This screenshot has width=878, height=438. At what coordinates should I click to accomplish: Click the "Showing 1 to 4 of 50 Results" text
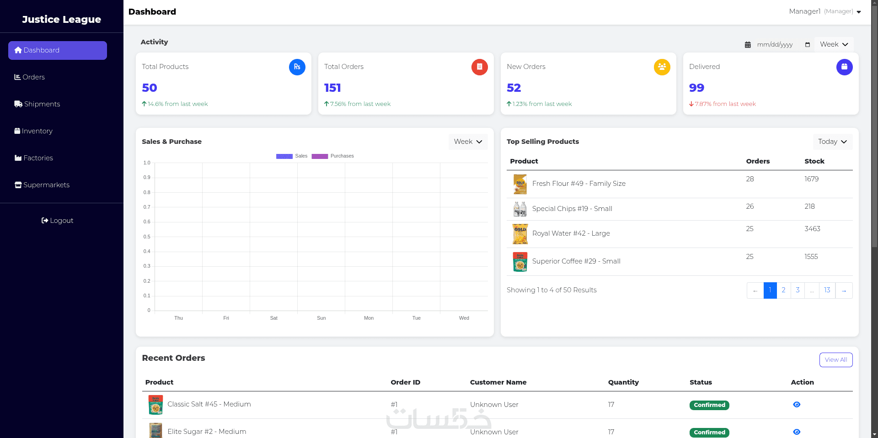pos(551,290)
